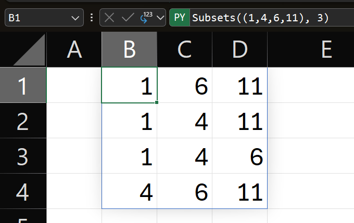354x223 pixels.
Task: Click cell B3 containing 1
Action: point(129,156)
